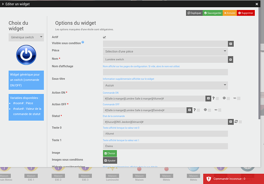Viewport: 264px width, 184px height.
Task: Click the Dupliquer button
Action: coord(194,13)
